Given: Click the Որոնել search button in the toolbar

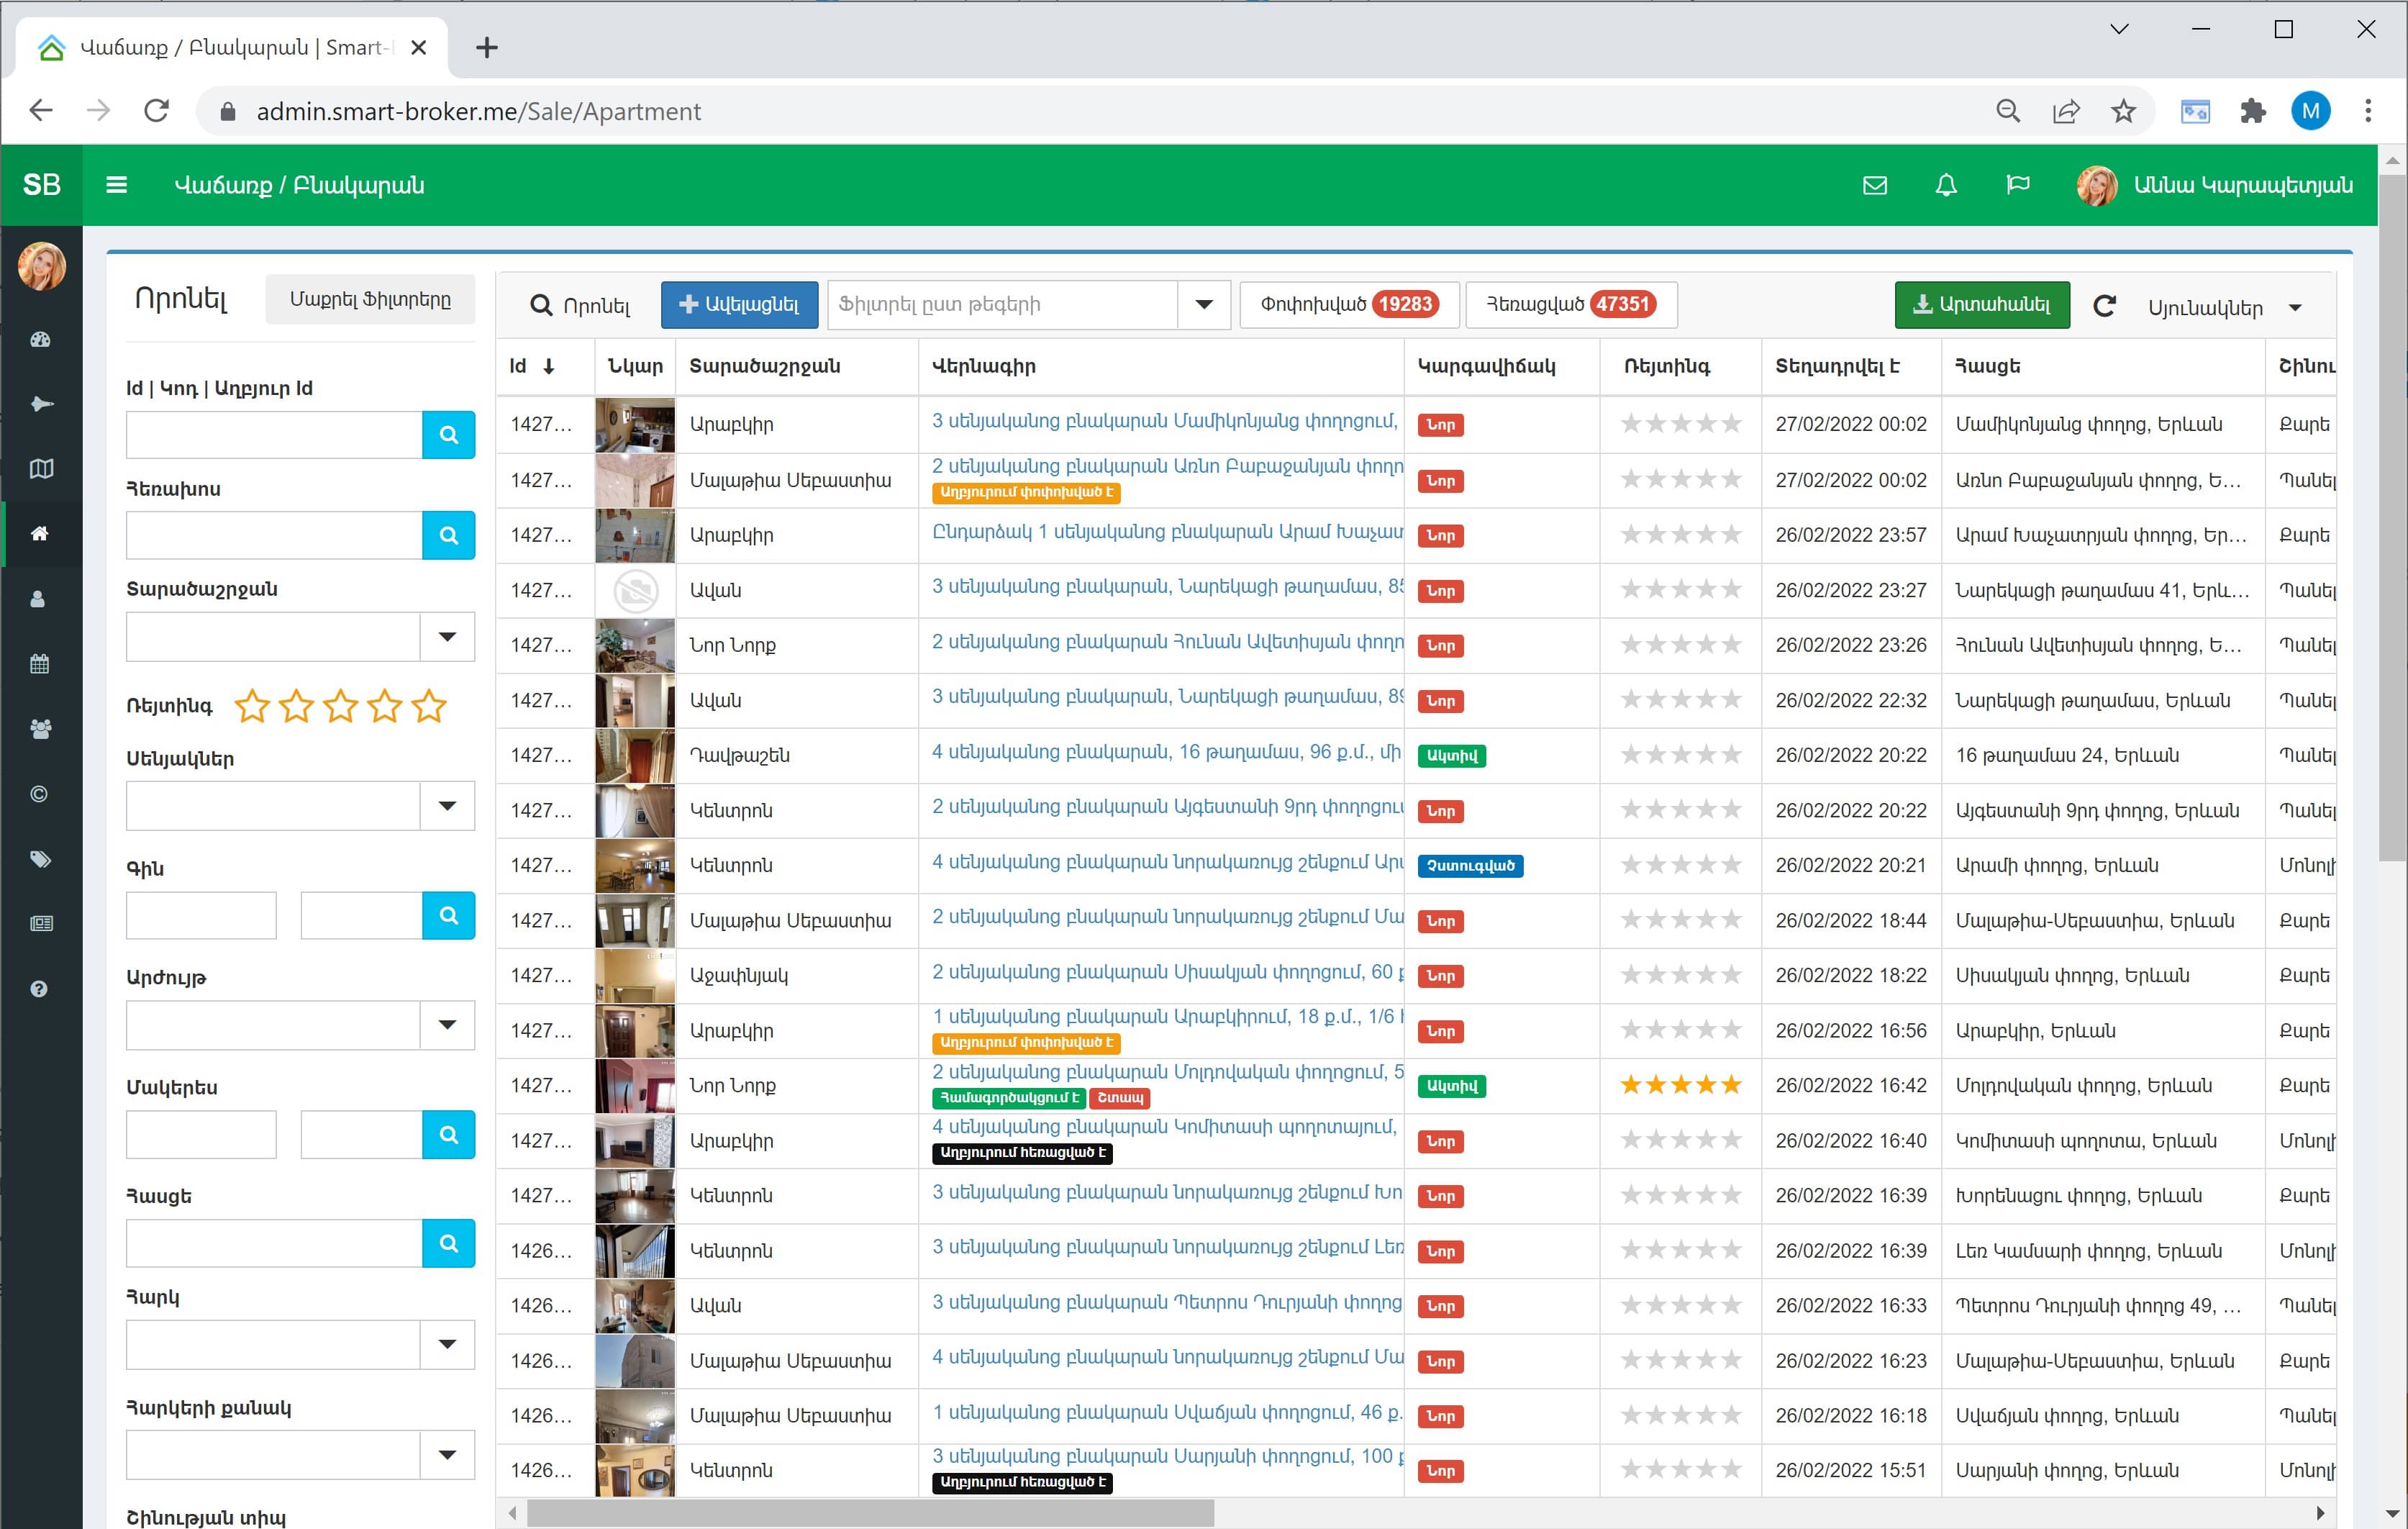Looking at the screenshot, I should click(x=581, y=305).
